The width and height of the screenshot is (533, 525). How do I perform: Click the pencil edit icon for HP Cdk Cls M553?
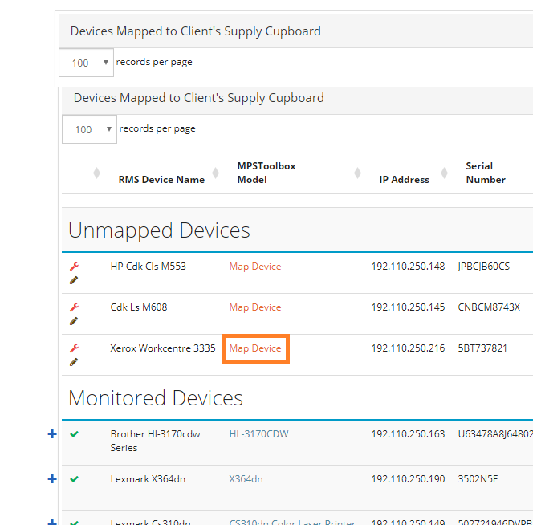pyautogui.click(x=74, y=279)
